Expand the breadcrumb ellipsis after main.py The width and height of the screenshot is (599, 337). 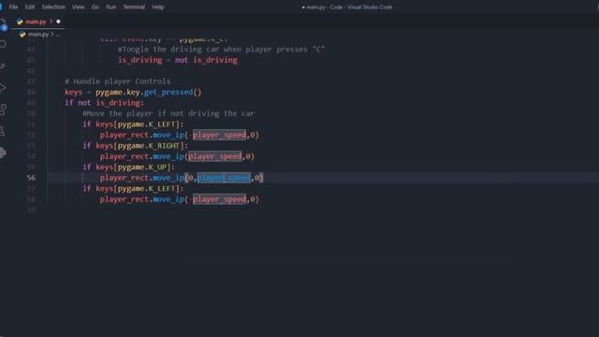[x=58, y=35]
